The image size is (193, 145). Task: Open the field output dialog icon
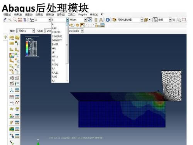32,20
